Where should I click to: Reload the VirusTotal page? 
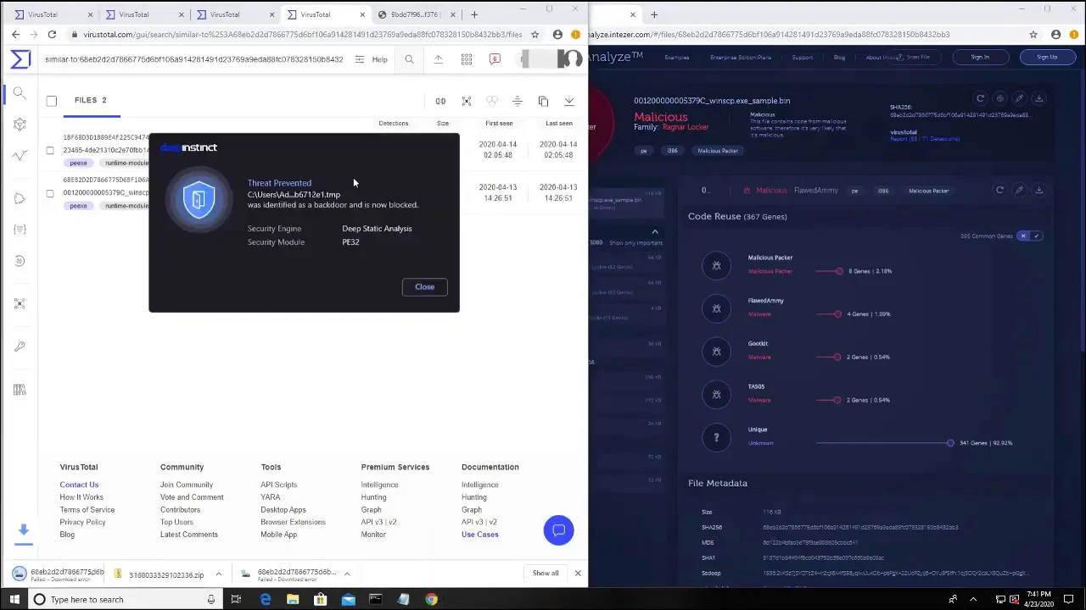[x=52, y=35]
